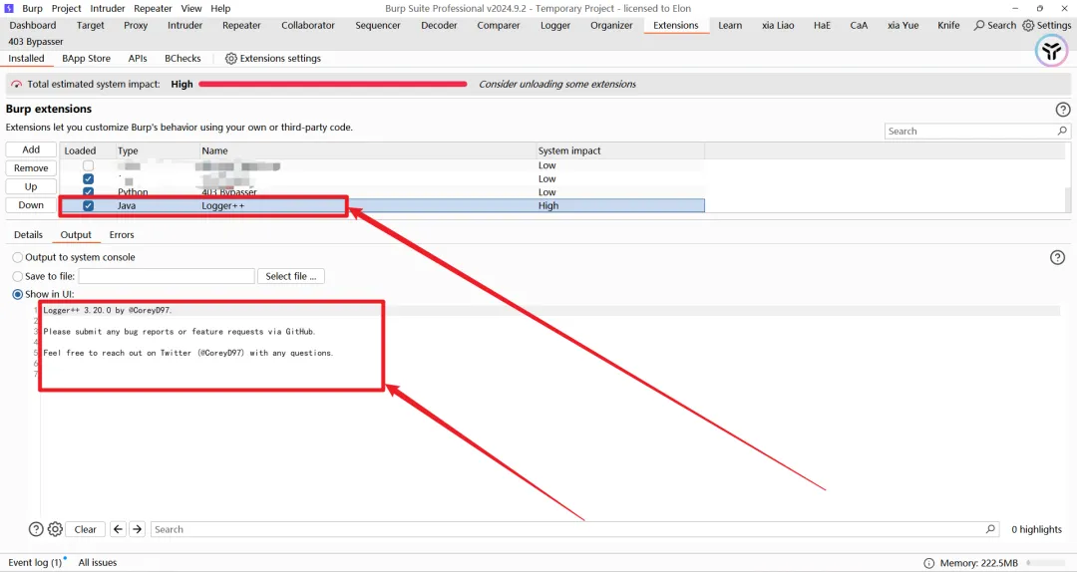Open help icon beside Burp extensions heading
This screenshot has height=572, width=1077.
[1063, 110]
